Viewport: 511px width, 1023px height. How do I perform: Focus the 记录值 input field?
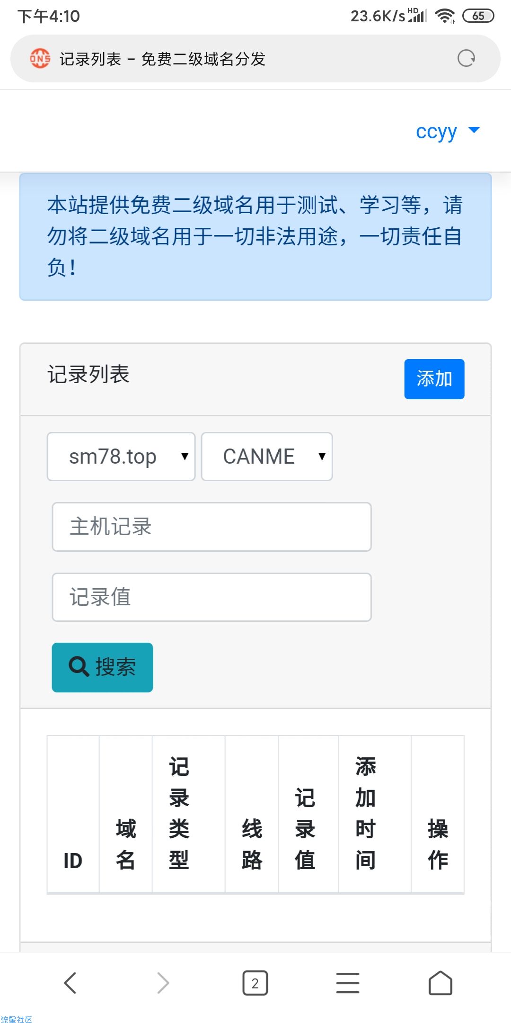212,597
